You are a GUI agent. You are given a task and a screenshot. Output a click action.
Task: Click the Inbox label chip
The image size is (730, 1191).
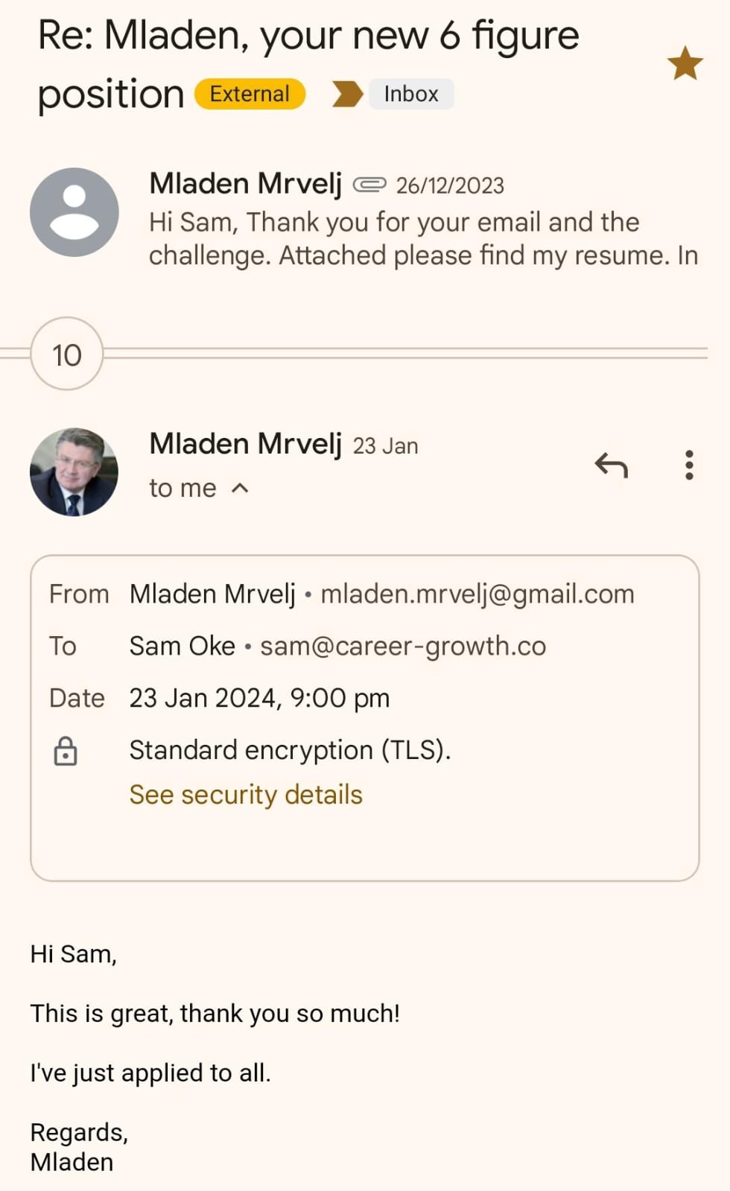[411, 95]
